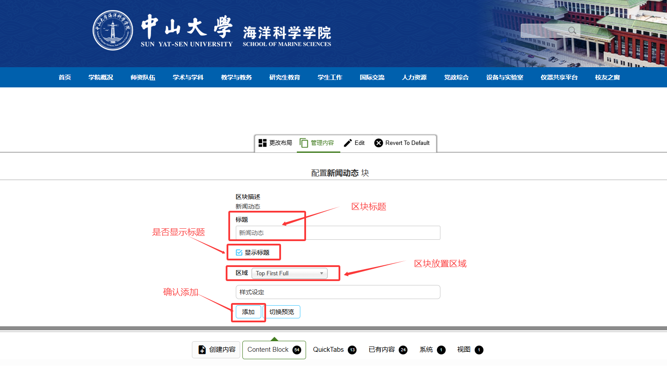Switch to the 已有内容 tab

[x=382, y=350]
